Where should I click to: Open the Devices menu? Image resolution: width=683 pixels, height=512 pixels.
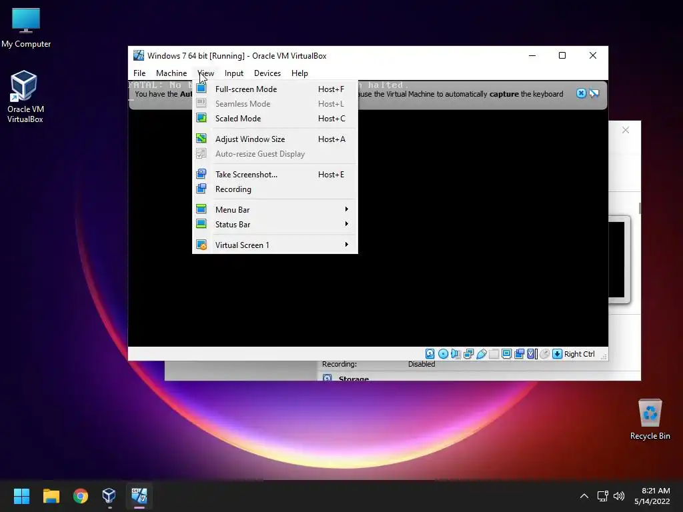tap(267, 73)
